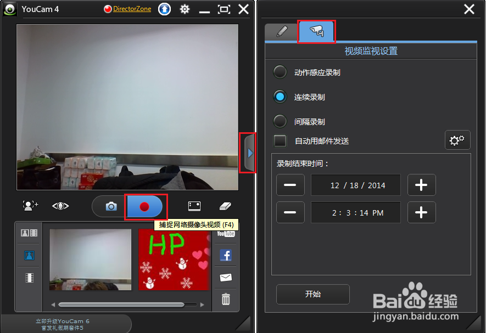Open email settings gears button

(x=457, y=140)
